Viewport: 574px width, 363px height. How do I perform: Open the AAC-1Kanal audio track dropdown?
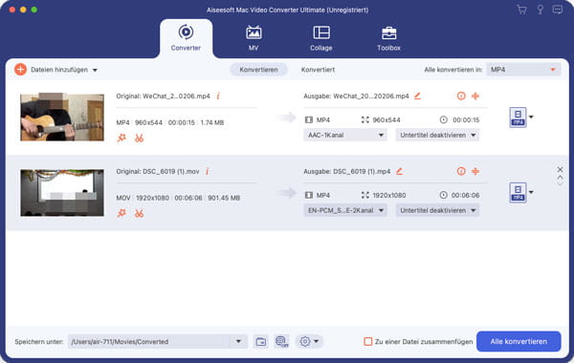345,135
